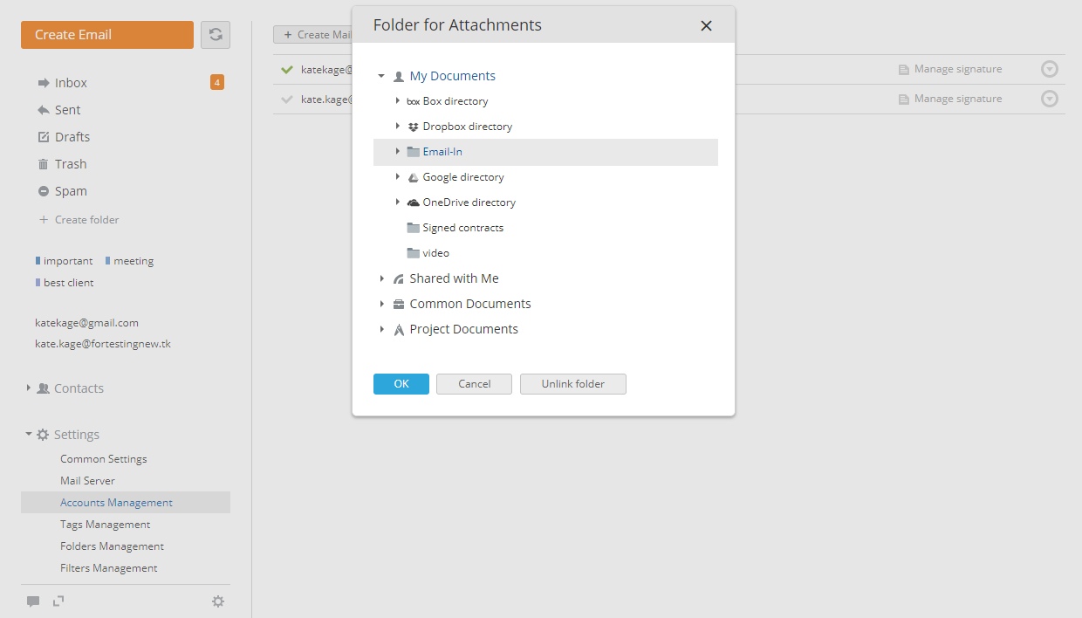Click the Dropbox directory icon
The height and width of the screenshot is (618, 1082).
[414, 127]
